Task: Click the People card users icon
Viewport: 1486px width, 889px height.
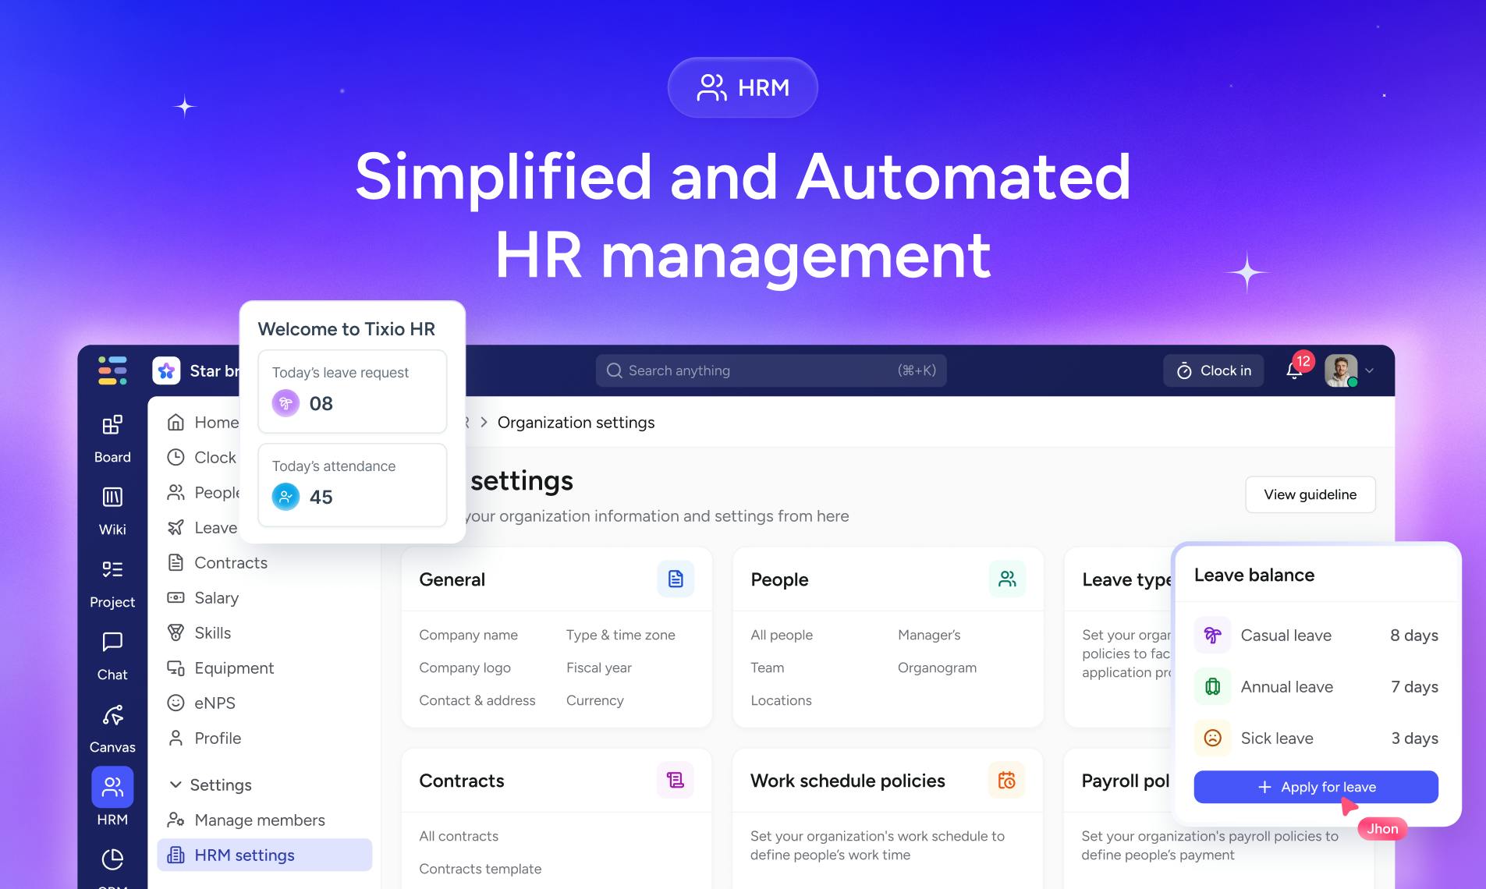Action: coord(1007,579)
